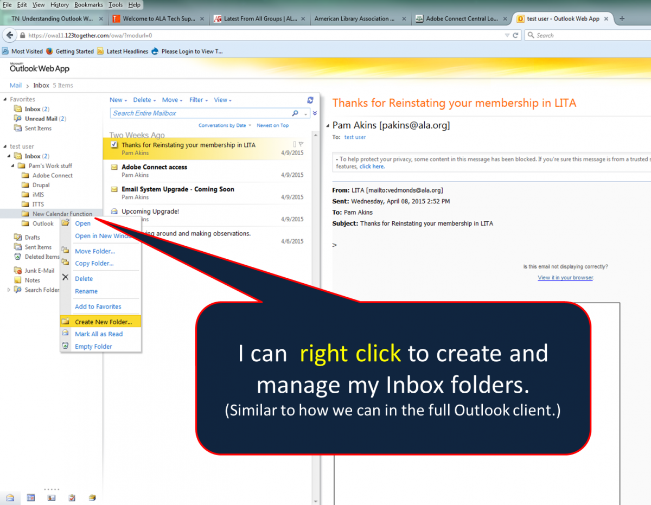The image size is (651, 505).
Task: Select the Drupal folder
Action: pos(41,185)
